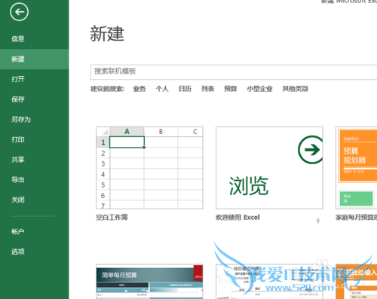Click the back arrow circle icon
Image resolution: width=377 pixels, height=299 pixels.
point(19,12)
